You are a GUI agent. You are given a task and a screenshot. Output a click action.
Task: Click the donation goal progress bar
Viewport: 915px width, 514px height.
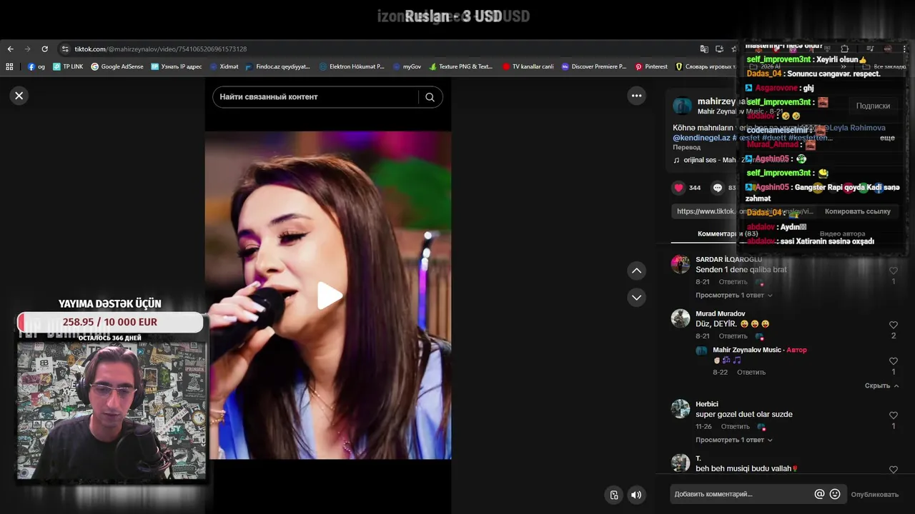coord(110,322)
